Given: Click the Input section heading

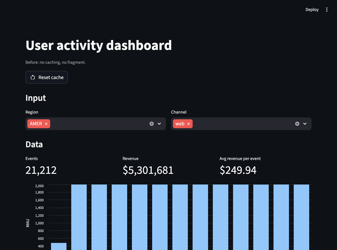Looking at the screenshot, I should (36, 98).
